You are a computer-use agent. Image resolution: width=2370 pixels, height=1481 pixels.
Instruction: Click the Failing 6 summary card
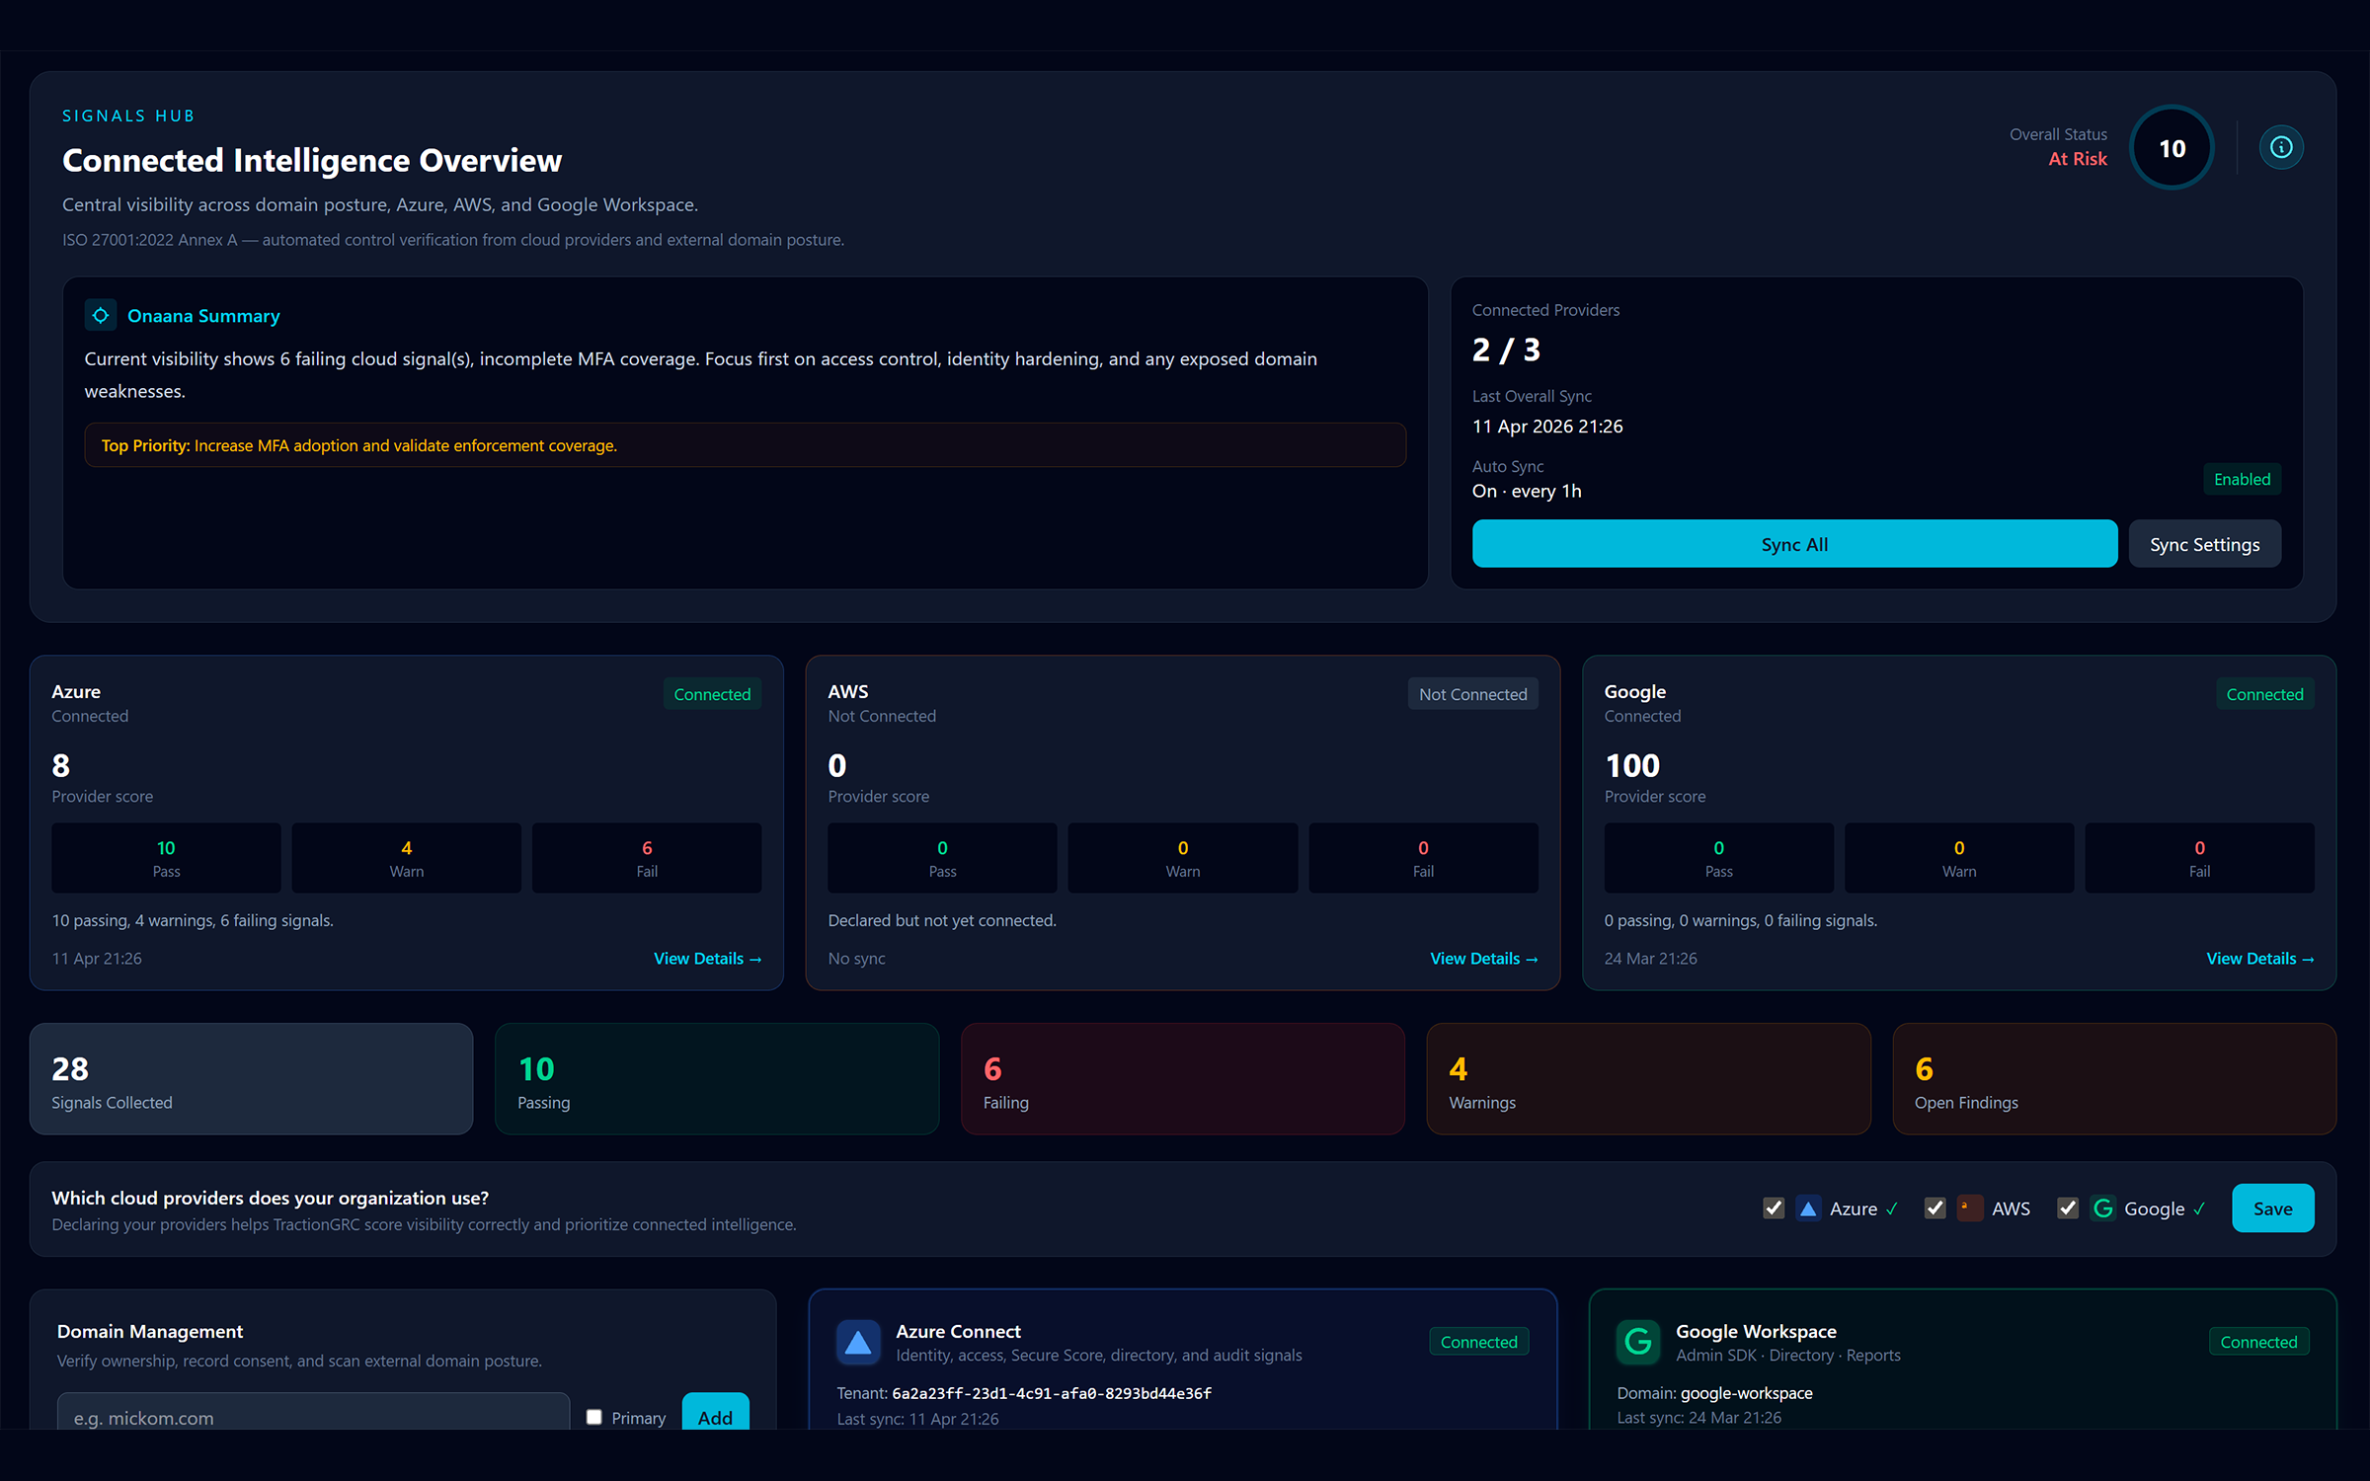(x=1183, y=1079)
